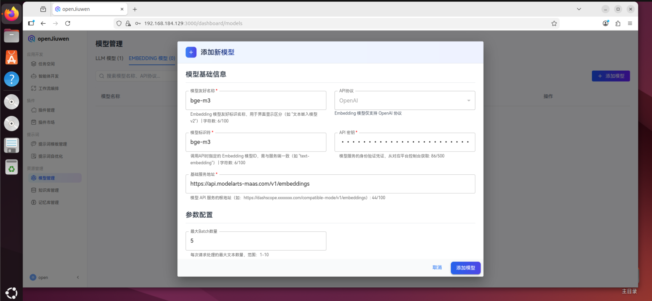Open Help from the dock

click(x=11, y=79)
